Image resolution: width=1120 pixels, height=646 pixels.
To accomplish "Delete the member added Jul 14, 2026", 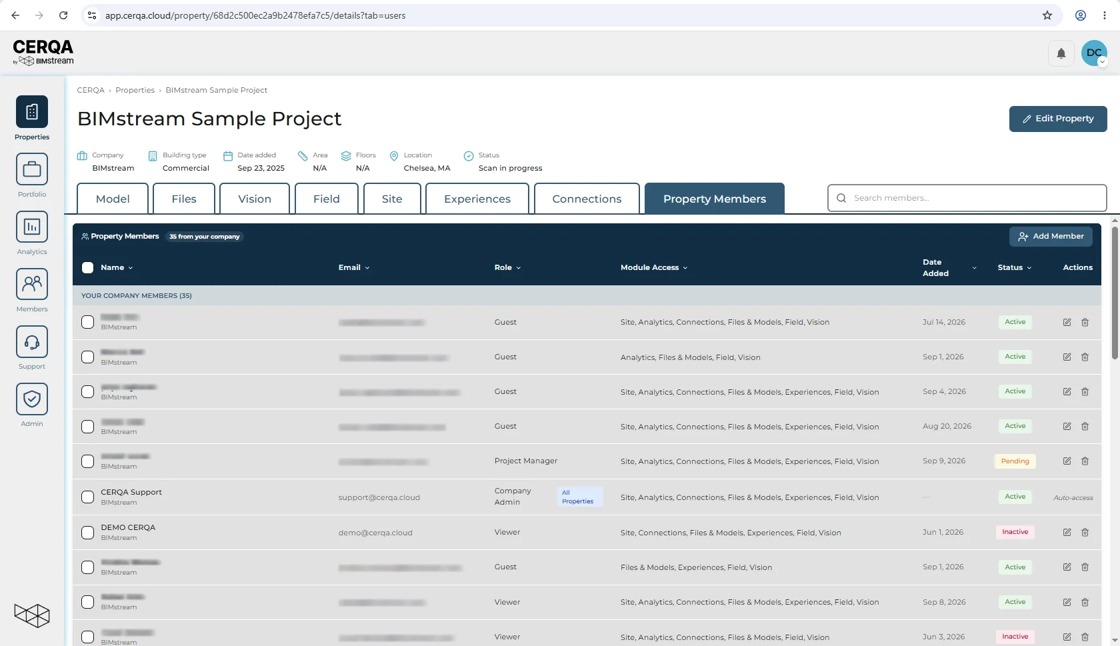I will (x=1085, y=322).
